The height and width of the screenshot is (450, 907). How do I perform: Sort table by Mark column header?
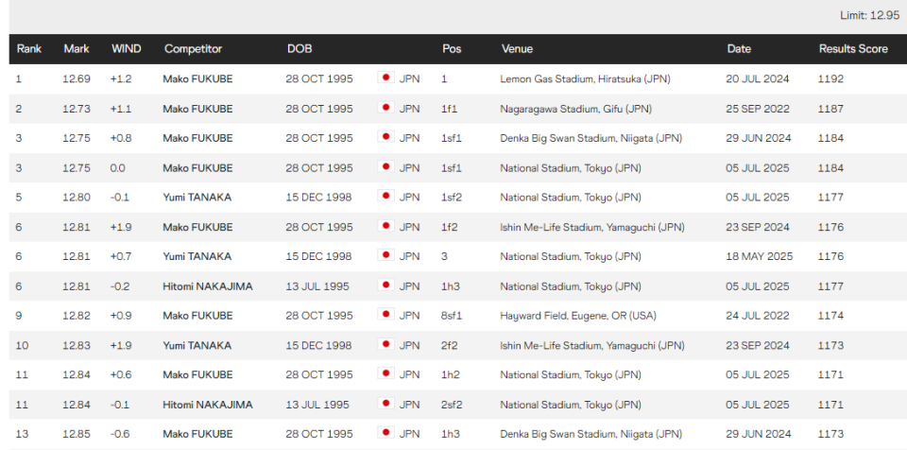click(77, 49)
